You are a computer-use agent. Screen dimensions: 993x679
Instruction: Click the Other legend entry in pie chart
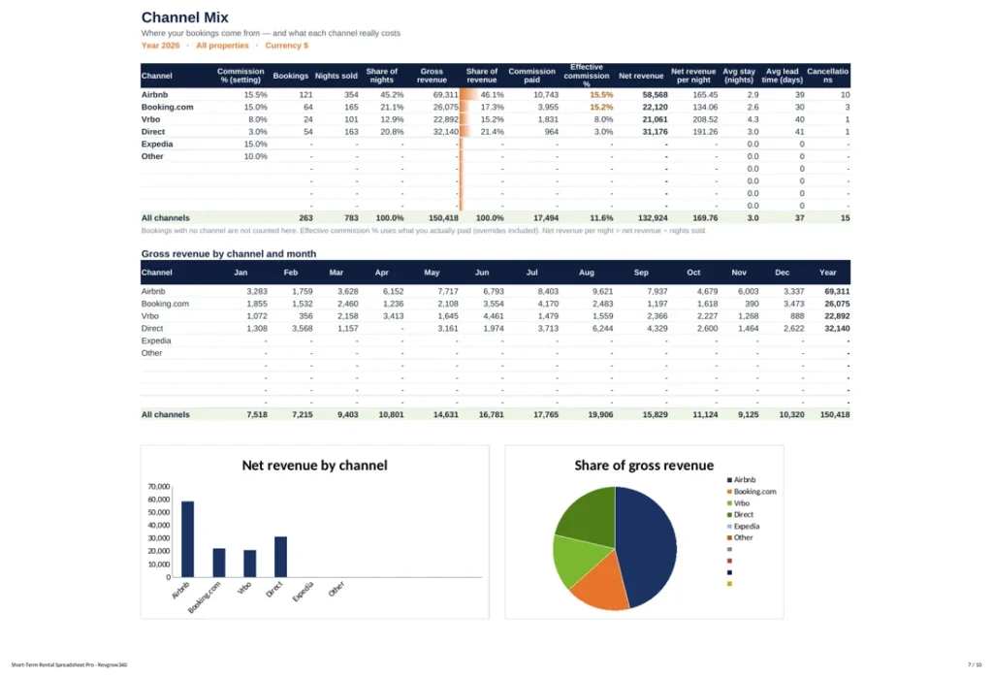740,537
